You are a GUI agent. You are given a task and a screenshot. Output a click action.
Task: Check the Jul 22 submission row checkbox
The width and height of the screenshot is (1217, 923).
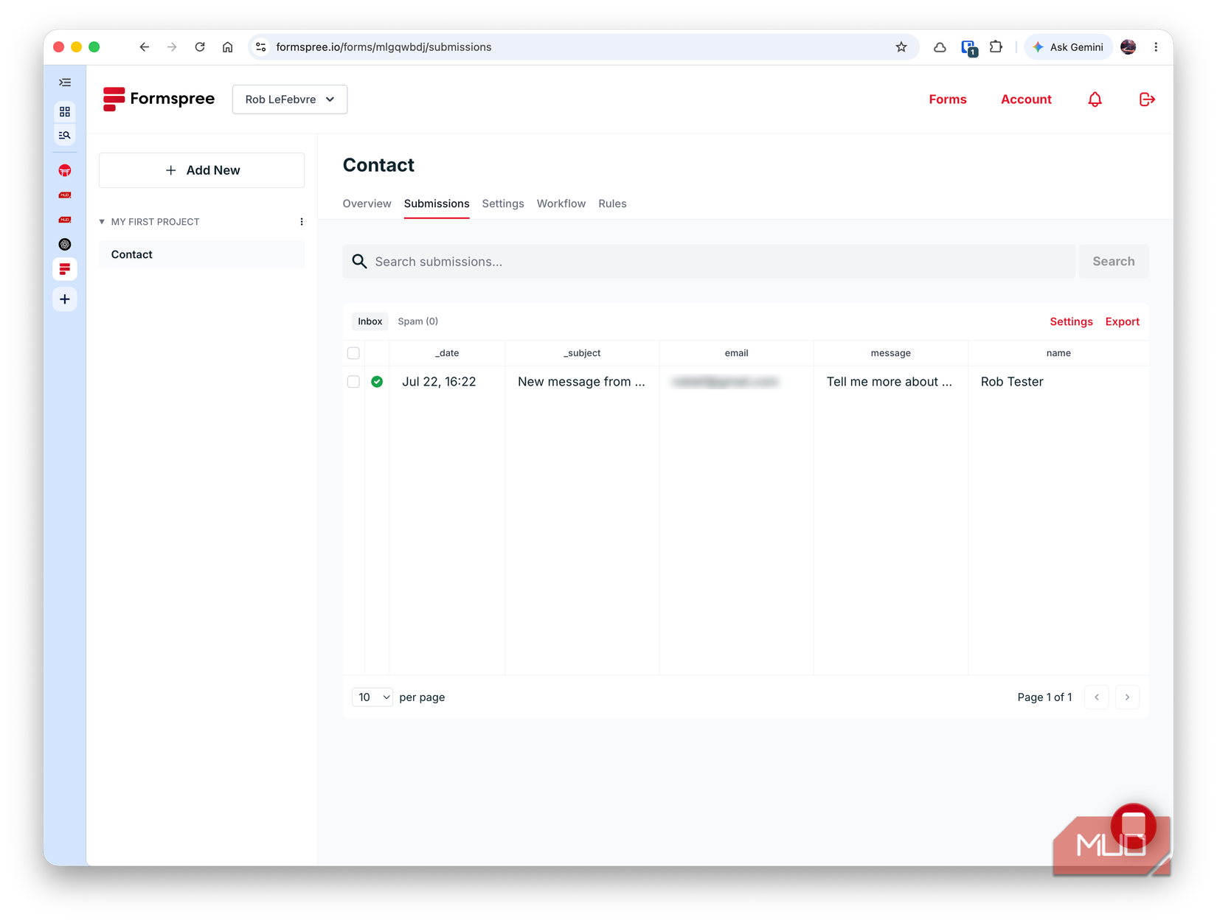click(353, 382)
